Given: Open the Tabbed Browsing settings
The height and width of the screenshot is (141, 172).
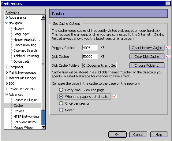Looking at the screenshot, I should coord(26,56).
